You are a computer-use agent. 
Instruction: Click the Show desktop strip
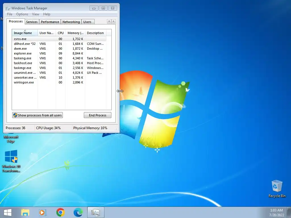(x=289, y=212)
